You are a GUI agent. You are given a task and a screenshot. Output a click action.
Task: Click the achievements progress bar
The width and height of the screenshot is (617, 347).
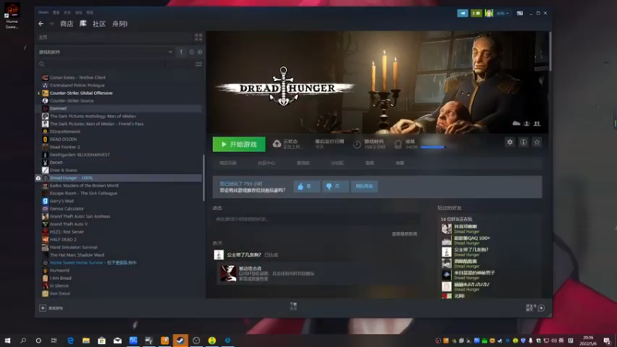click(433, 147)
